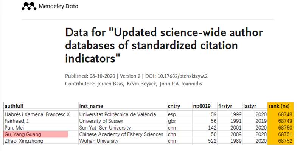Select the np6019 column header
The width and height of the screenshot is (300, 151).
202,106
